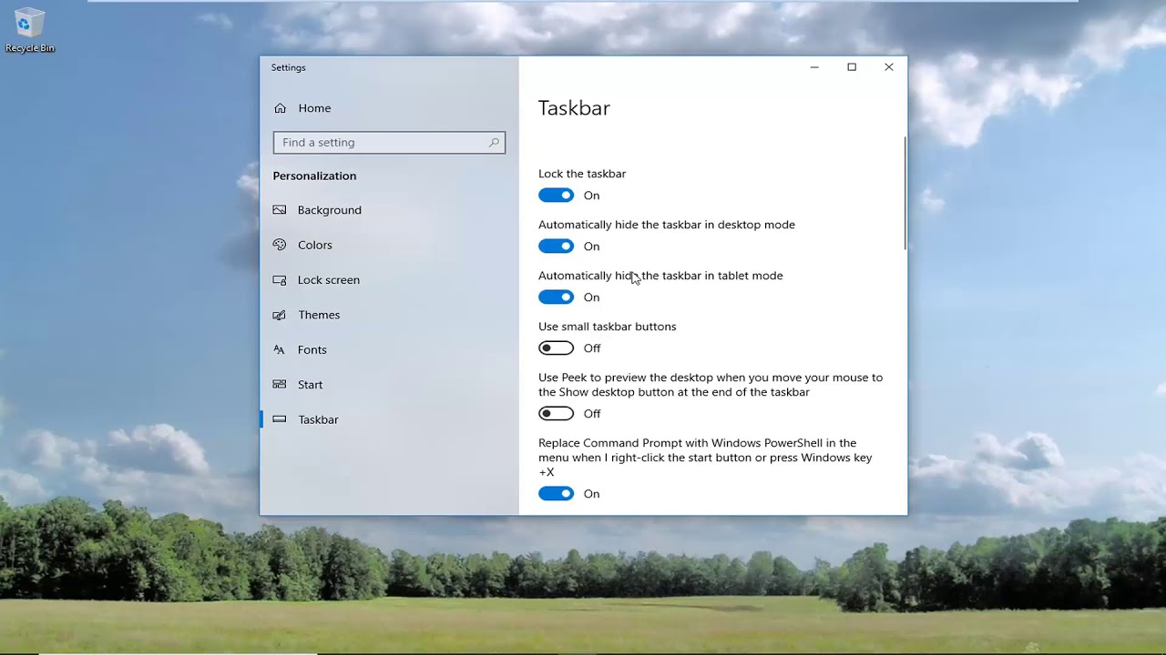The width and height of the screenshot is (1166, 655).
Task: Click the Find a setting search box
Action: (x=389, y=143)
